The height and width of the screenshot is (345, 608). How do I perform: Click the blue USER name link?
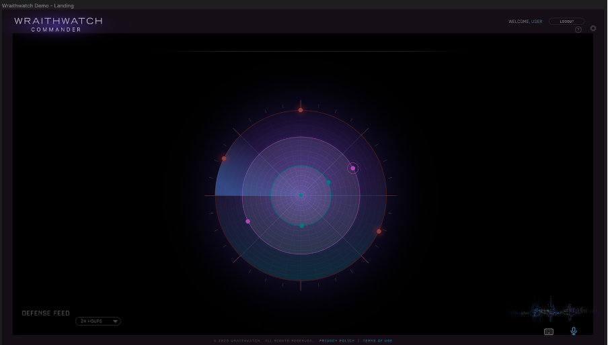point(536,21)
